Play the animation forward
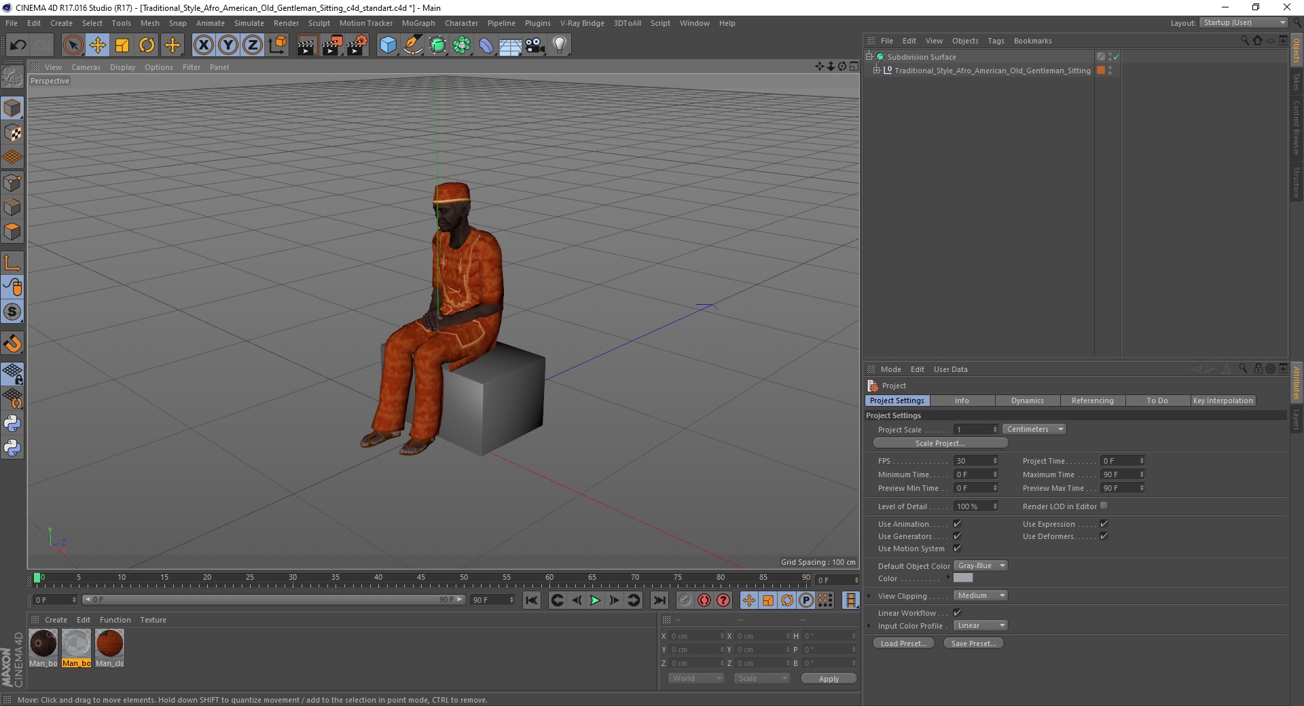 (595, 600)
